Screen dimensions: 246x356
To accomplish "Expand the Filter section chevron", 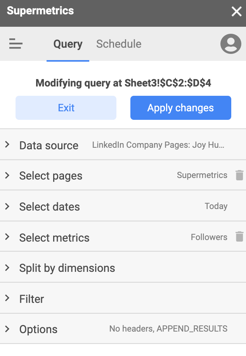I will coord(7,298).
